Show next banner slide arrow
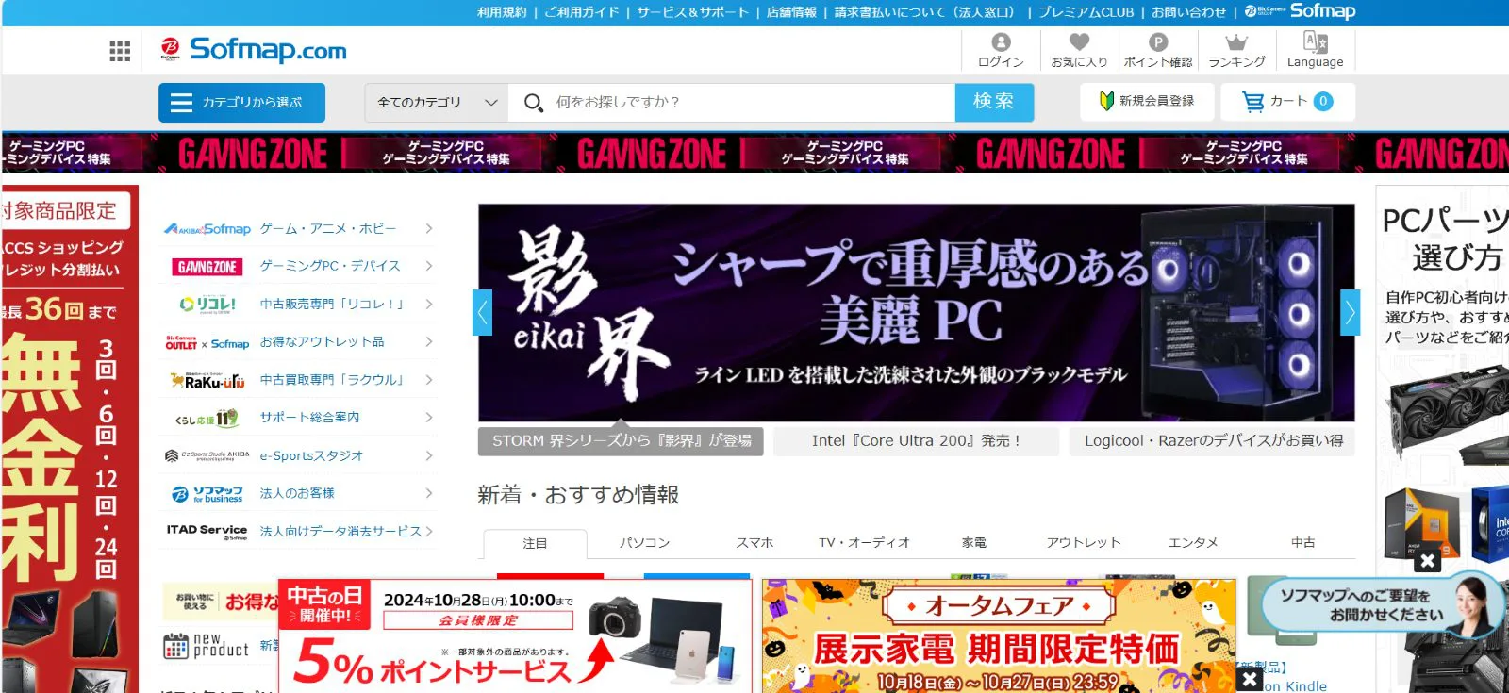The height and width of the screenshot is (693, 1509). click(x=1350, y=313)
